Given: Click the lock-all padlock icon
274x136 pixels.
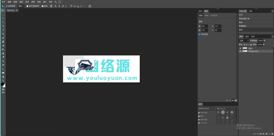Looking at the screenshot, I should (x=251, y=45).
